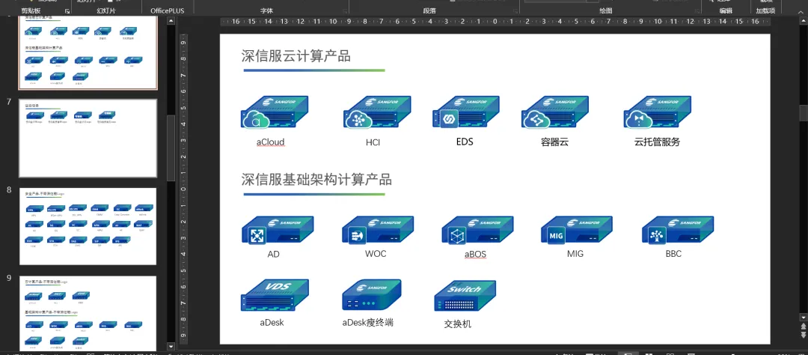Click the aDesk label text

(272, 323)
